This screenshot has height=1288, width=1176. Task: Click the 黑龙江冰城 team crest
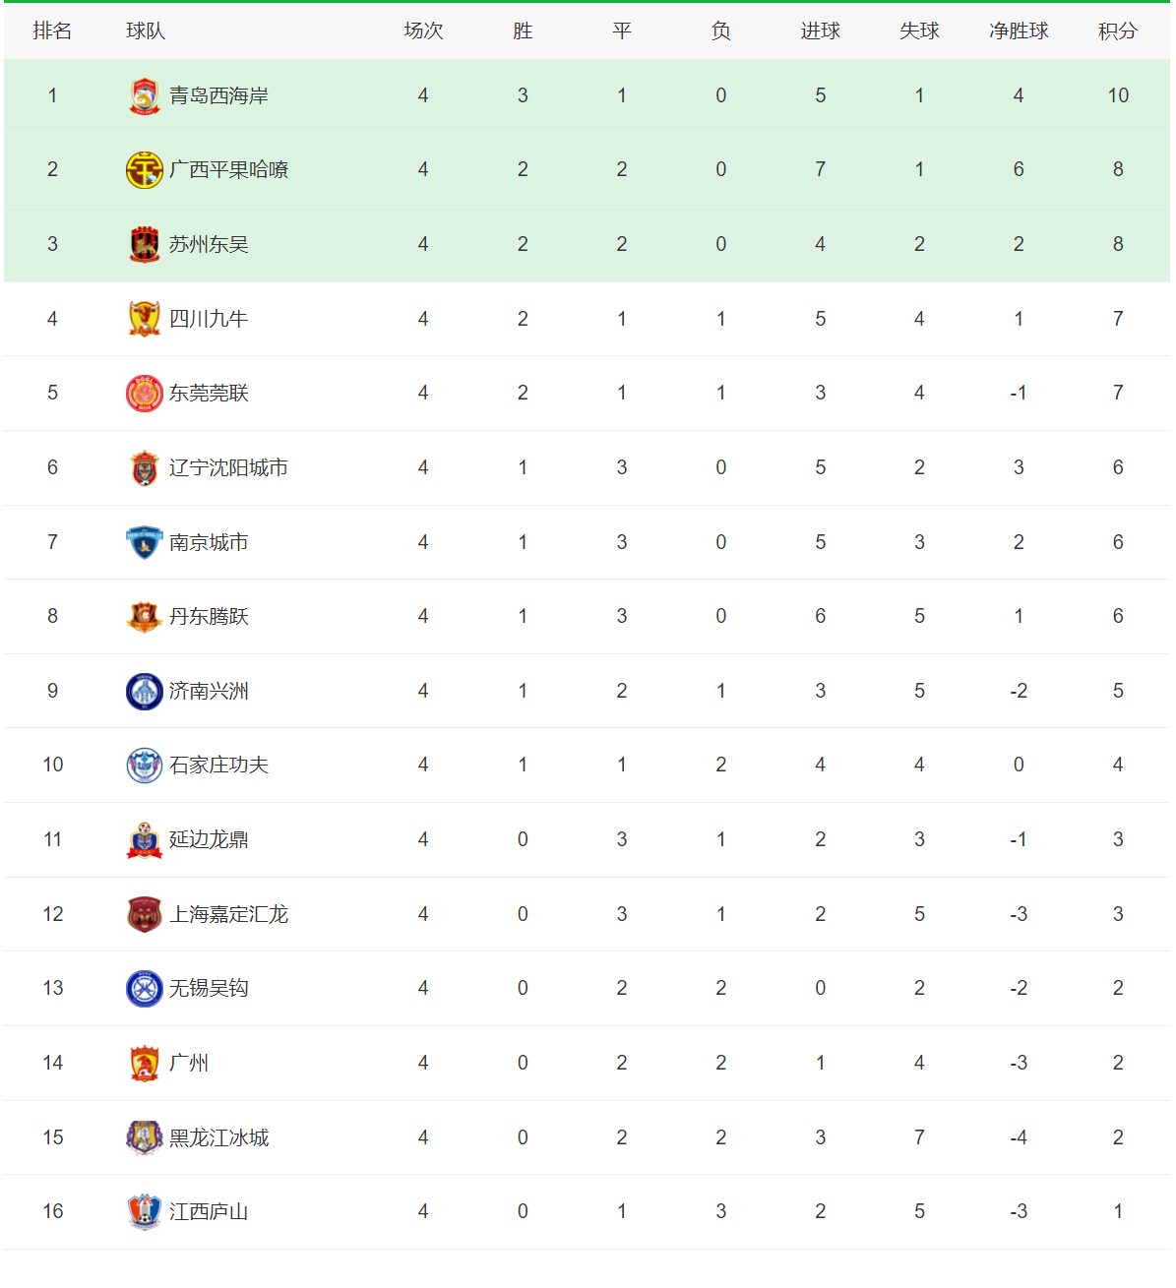[x=145, y=1137]
